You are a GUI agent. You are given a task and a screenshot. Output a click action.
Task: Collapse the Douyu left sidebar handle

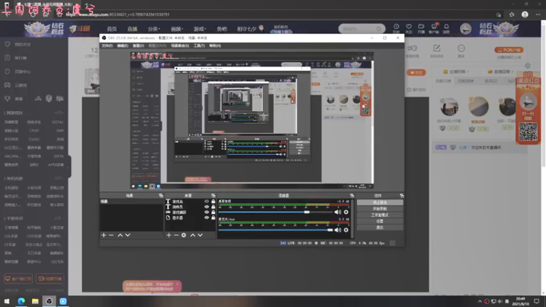69,166
